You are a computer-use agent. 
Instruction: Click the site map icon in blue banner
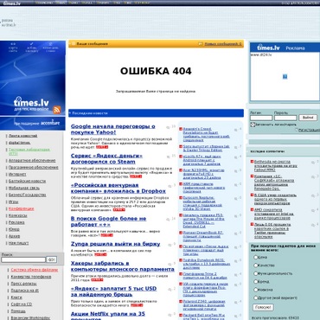[x=13, y=44]
